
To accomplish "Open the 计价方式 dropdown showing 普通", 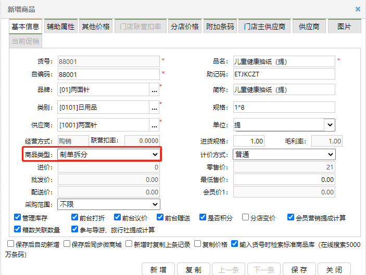I will coord(284,154).
